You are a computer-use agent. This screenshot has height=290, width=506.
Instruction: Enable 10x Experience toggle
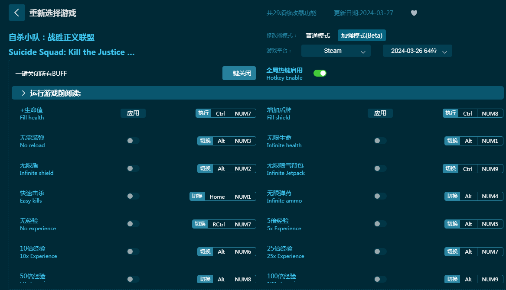click(x=133, y=251)
